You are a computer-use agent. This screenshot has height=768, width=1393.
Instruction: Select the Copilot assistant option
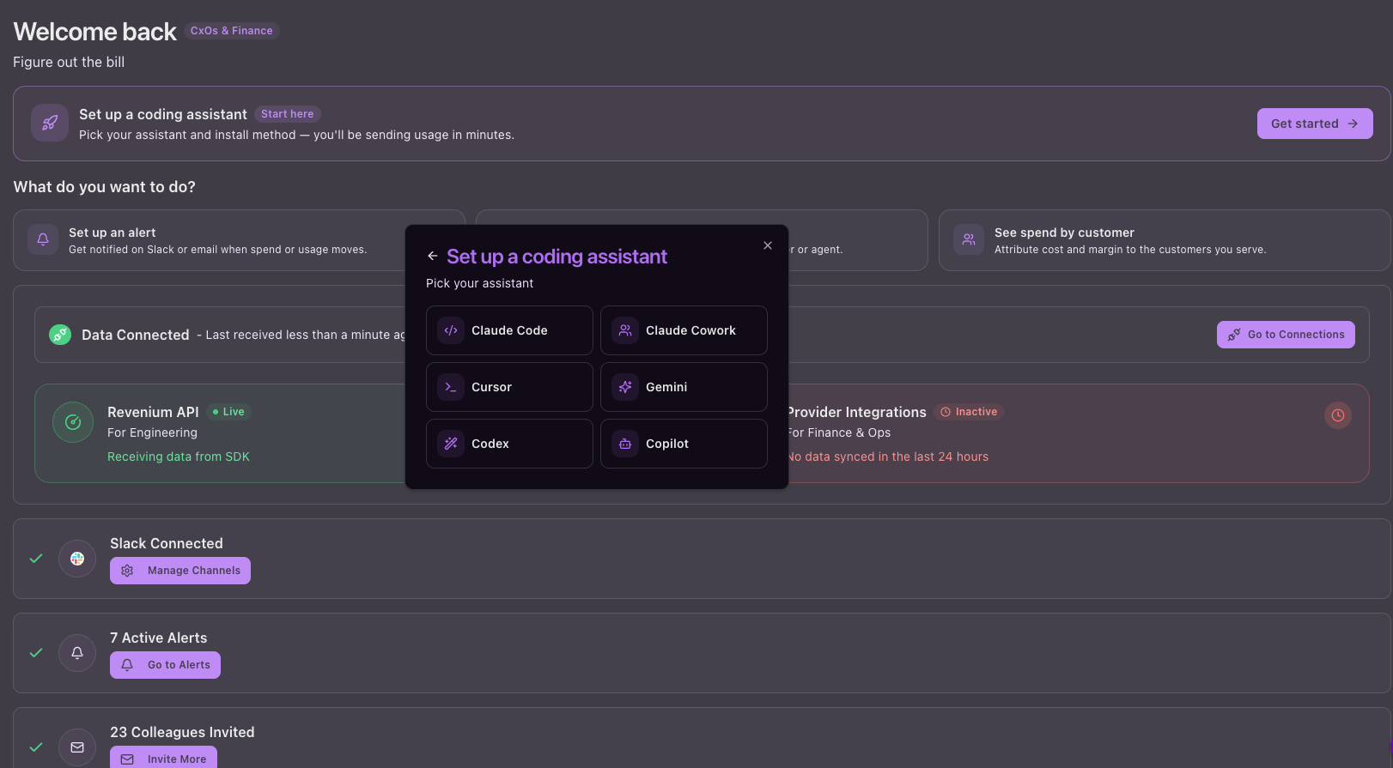pyautogui.click(x=684, y=444)
